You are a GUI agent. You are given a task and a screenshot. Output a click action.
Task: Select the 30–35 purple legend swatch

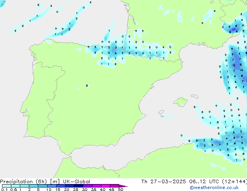click(87, 186)
